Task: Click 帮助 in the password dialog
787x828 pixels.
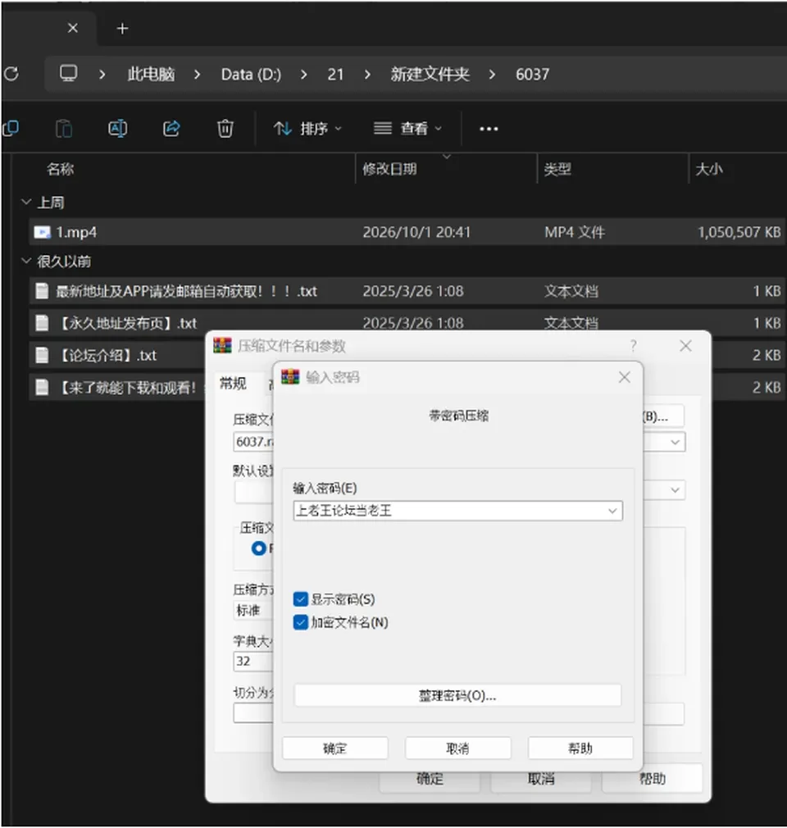Action: [580, 748]
